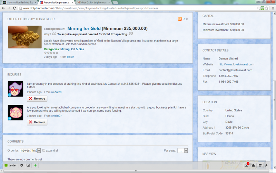Click the 'Minimum Investment $20,000.00' text
The width and height of the screenshot is (276, 173).
[223, 30]
